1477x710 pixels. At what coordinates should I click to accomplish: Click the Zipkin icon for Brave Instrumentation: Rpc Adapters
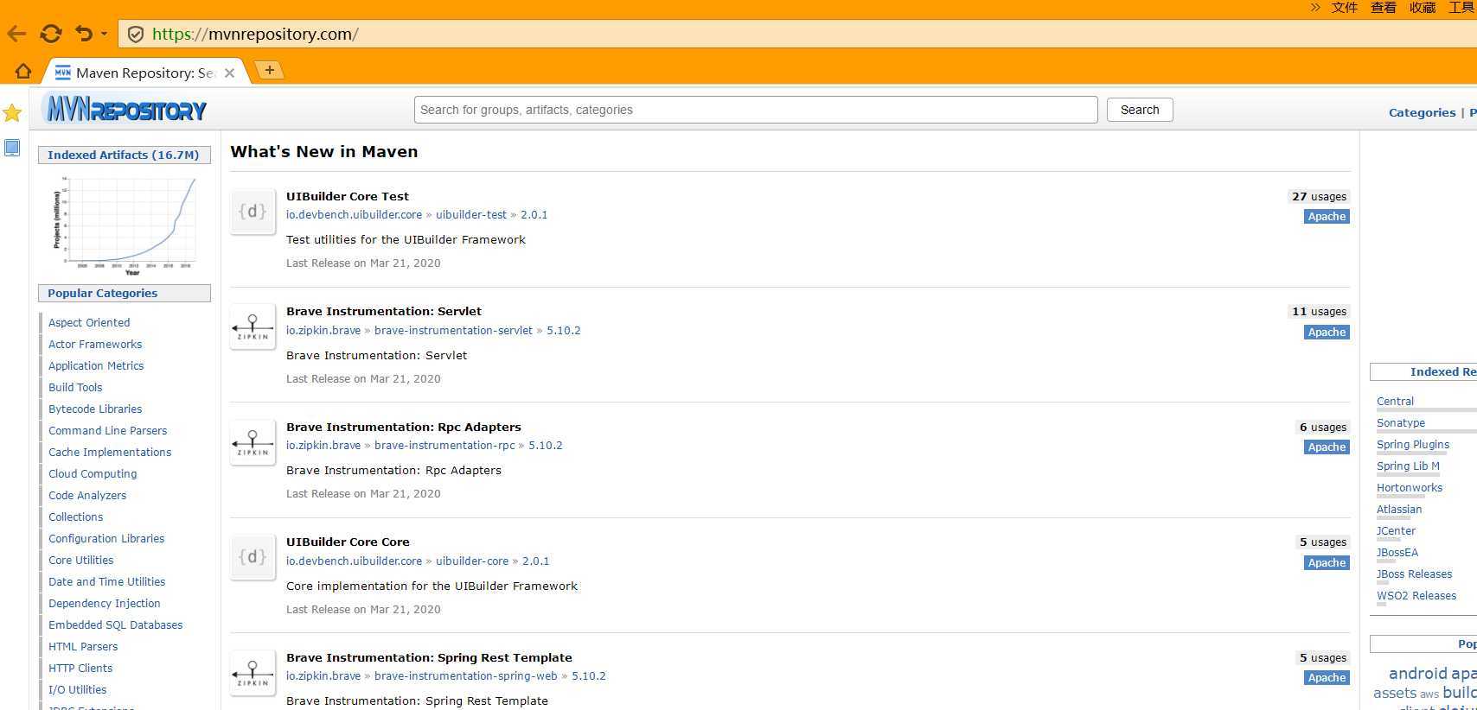pyautogui.click(x=253, y=442)
